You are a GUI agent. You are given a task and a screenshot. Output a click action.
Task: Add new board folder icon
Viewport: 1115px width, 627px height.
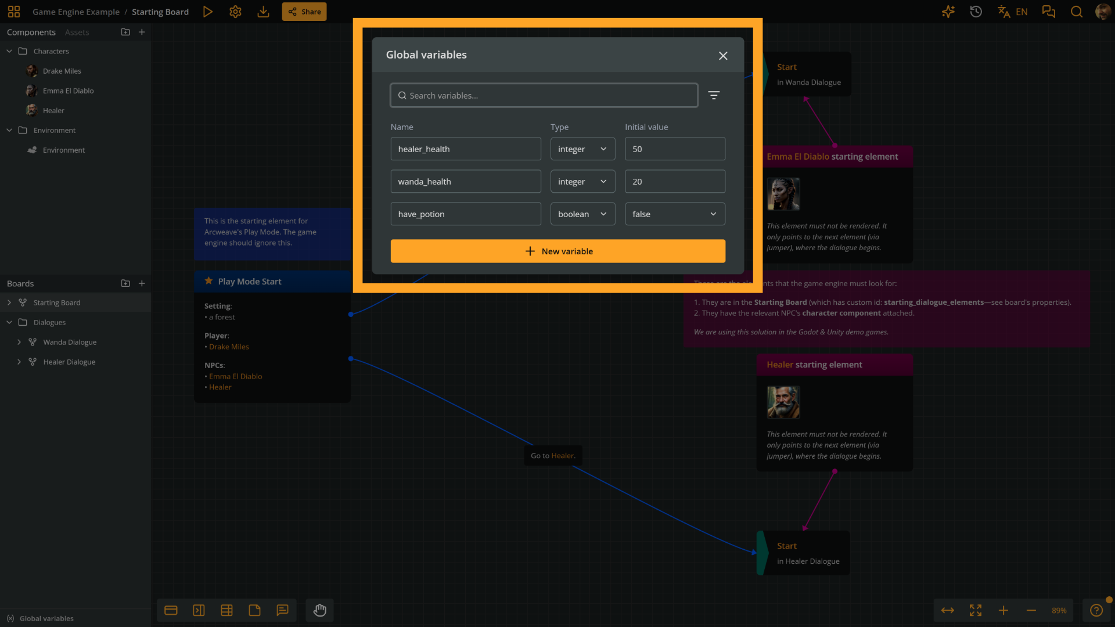coord(125,283)
